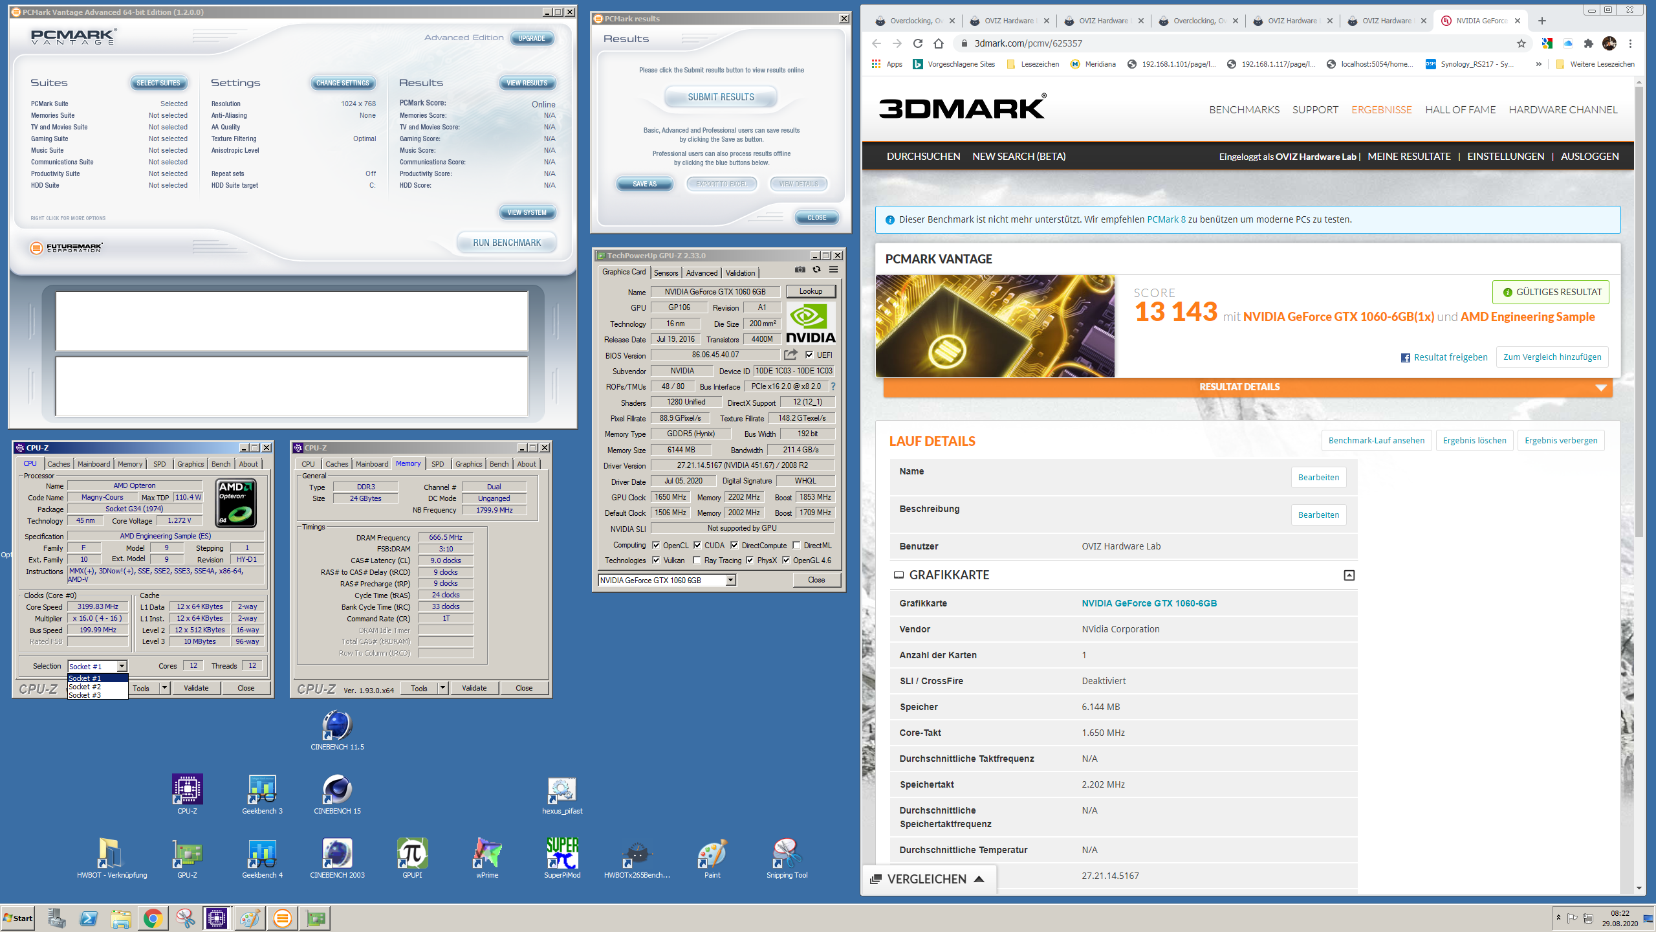Click Benchmark-Lauf ansehen button
The width and height of the screenshot is (1656, 932).
1376,440
